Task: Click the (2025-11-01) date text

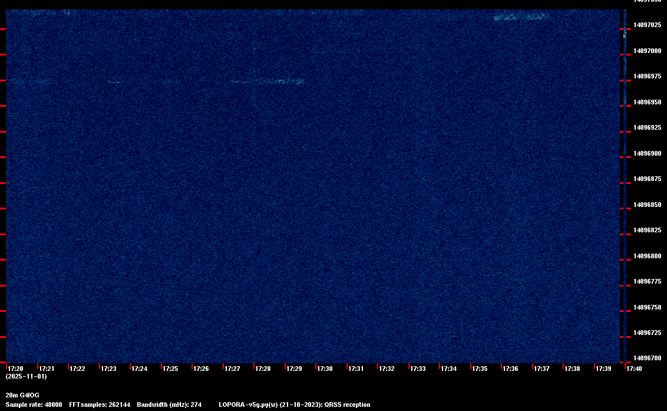Action: (x=26, y=376)
